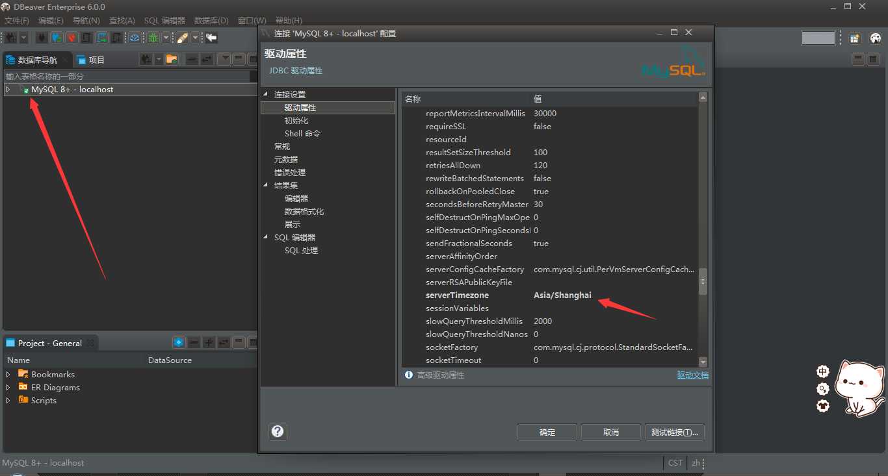
Task: Select 数据格式化 in the settings tree
Action: 304,211
